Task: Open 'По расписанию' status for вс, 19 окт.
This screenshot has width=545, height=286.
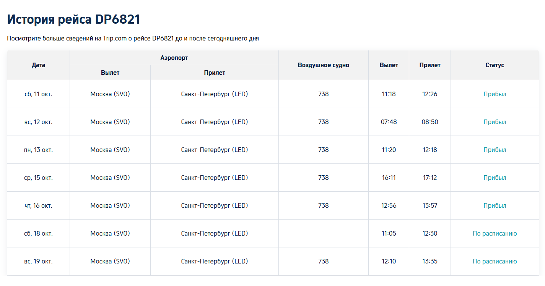Action: point(495,261)
